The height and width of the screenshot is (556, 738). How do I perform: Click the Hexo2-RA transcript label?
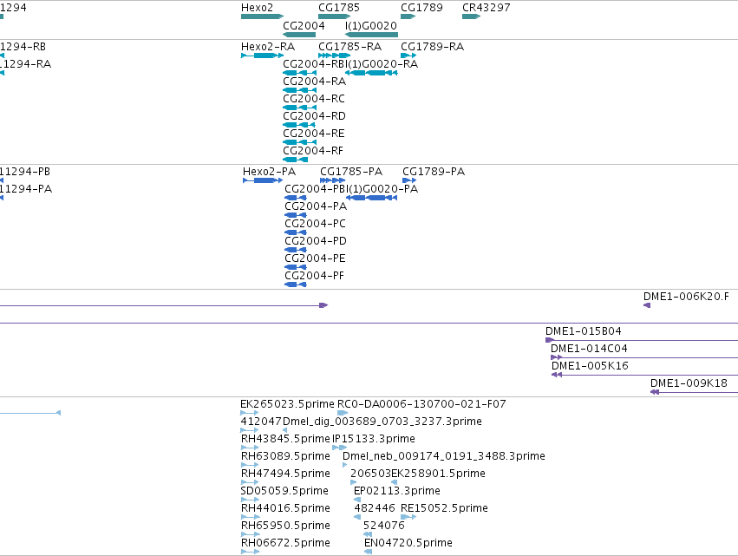click(268, 47)
